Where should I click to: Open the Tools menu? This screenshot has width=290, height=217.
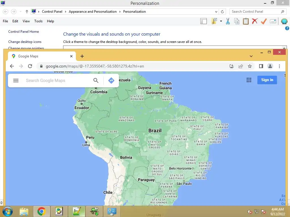(38, 21)
